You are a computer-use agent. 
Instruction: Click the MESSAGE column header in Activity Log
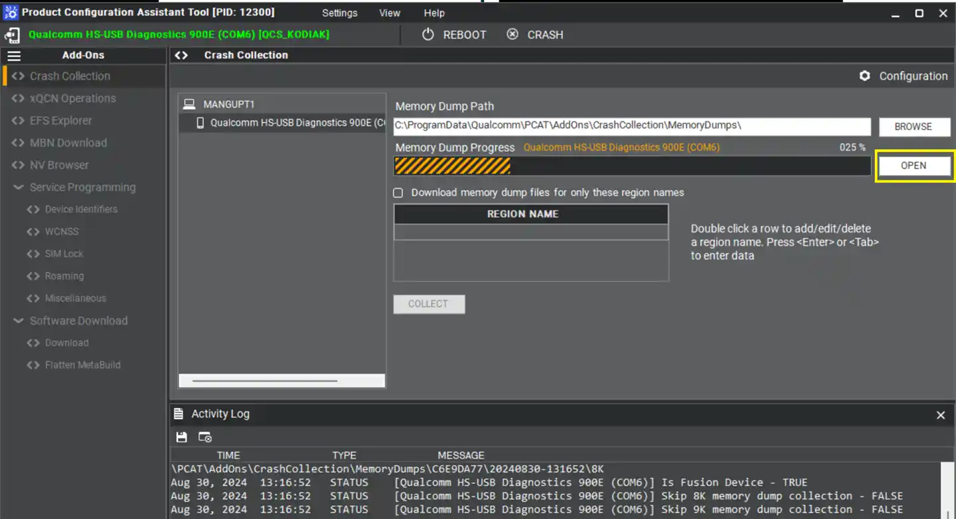click(x=461, y=455)
